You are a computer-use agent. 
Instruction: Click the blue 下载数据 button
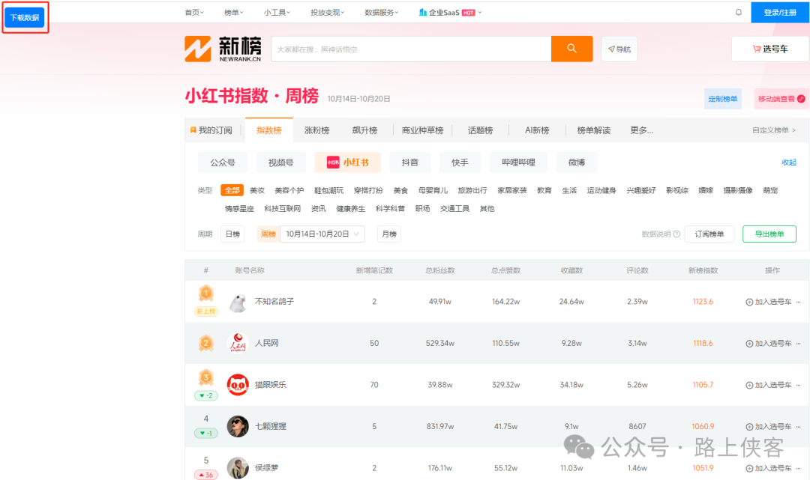coord(25,17)
